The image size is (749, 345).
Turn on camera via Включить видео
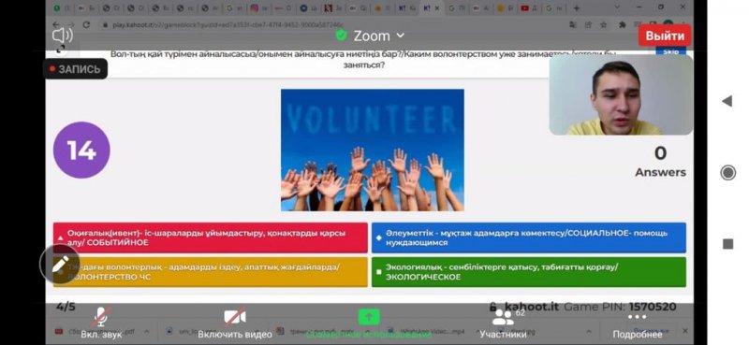point(235,323)
